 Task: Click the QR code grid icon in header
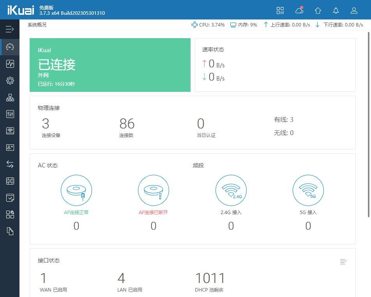click(280, 11)
